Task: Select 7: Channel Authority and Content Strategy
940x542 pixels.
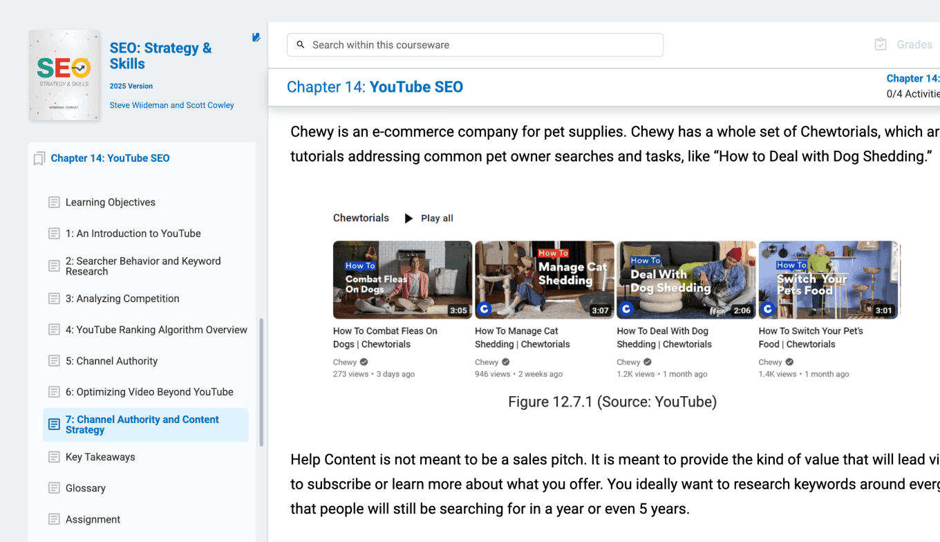Action: click(146, 424)
